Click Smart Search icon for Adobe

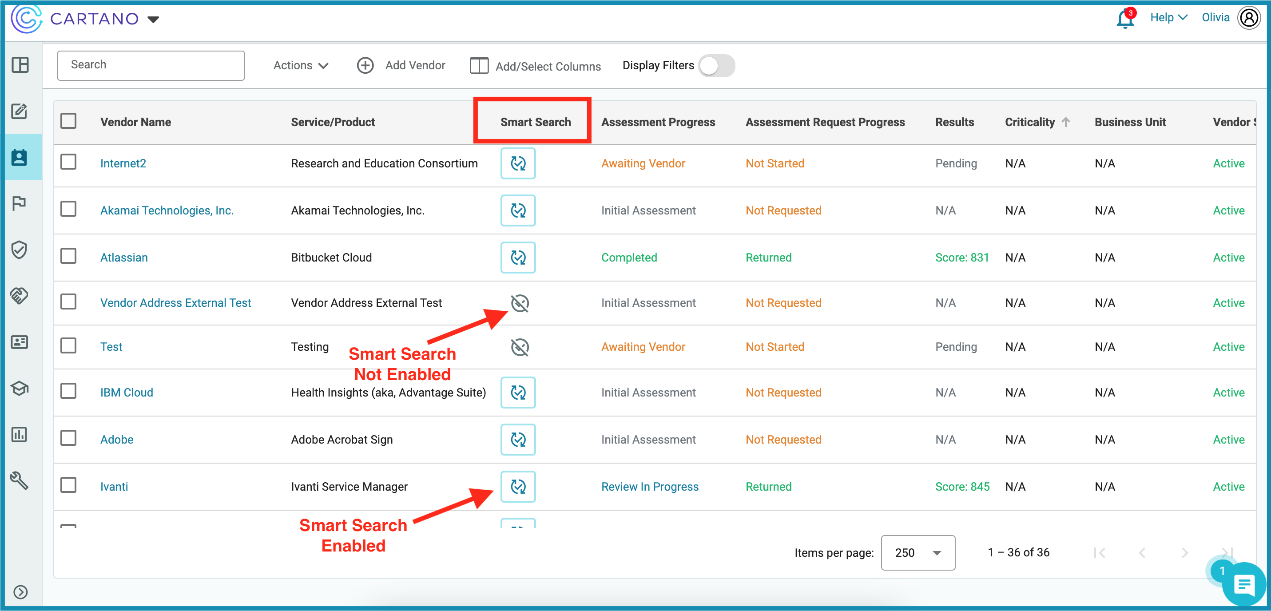pyautogui.click(x=518, y=440)
